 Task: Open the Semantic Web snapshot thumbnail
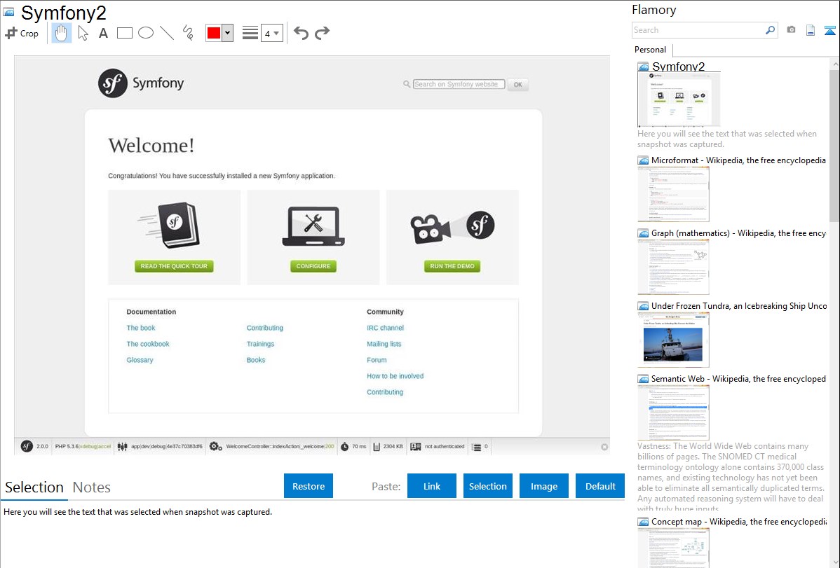click(673, 413)
